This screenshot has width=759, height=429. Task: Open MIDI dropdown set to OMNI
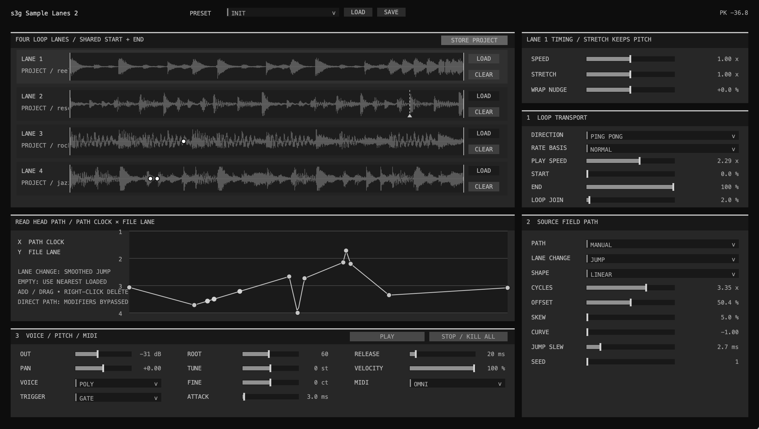click(x=457, y=383)
